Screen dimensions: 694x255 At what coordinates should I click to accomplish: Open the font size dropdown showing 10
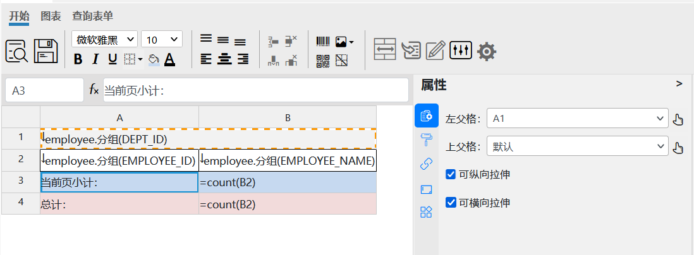point(162,39)
